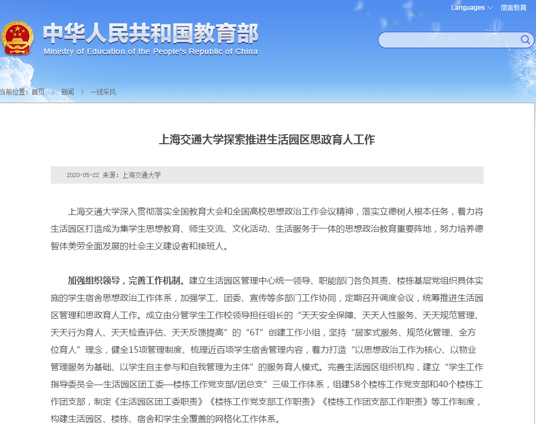Go to 新闻 in the breadcrumb
The height and width of the screenshot is (424, 536).
[x=68, y=92]
